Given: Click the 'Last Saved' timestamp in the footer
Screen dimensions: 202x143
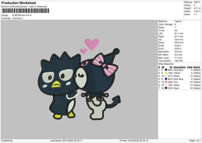Looking at the screenshot, I should pos(66,140).
